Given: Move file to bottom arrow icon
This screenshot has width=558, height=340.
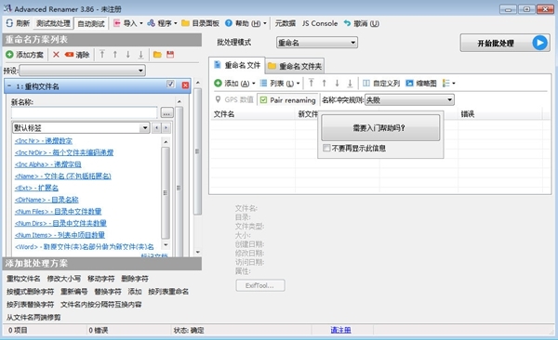Looking at the screenshot, I should pos(350,84).
